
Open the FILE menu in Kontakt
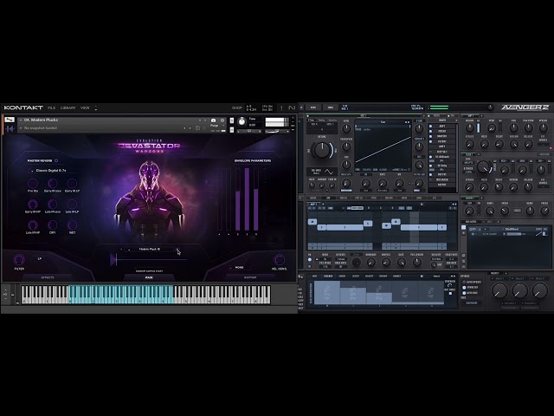pos(52,107)
